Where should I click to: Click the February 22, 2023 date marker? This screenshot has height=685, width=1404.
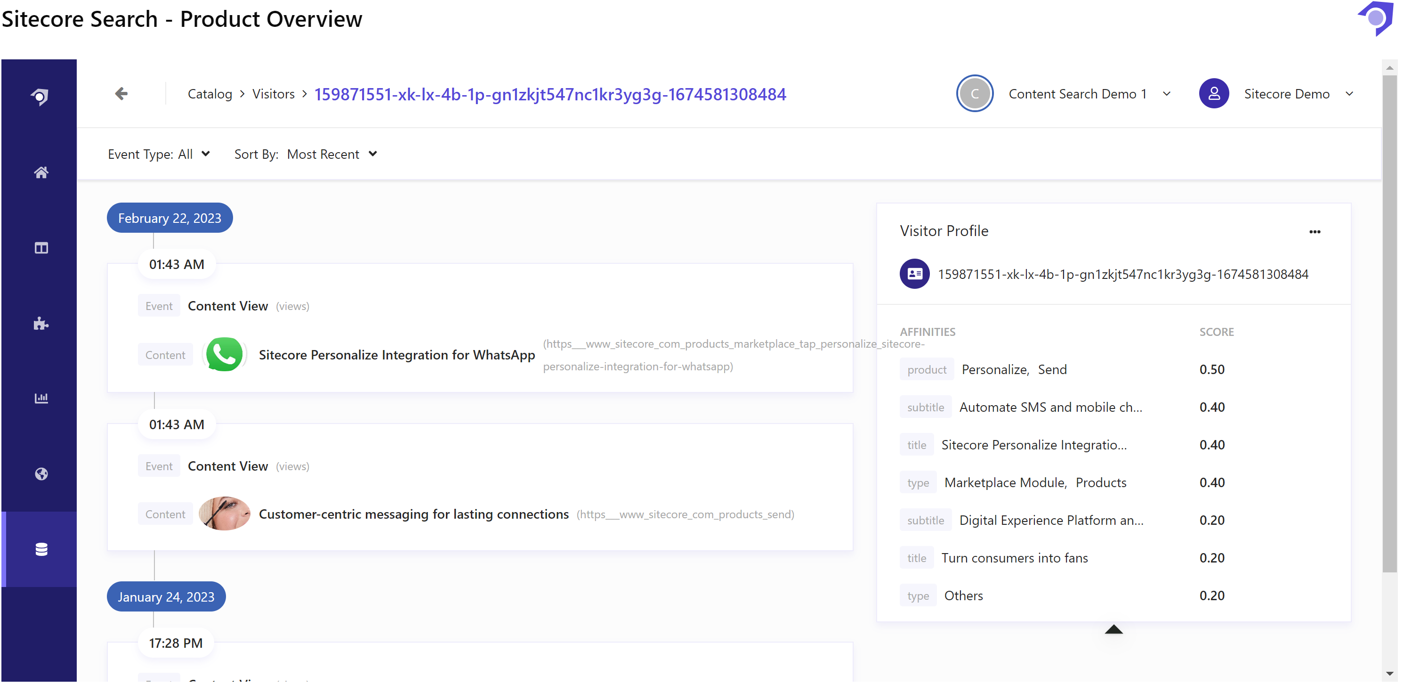(170, 219)
